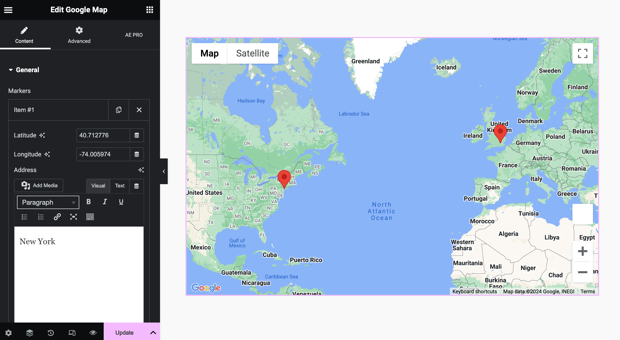Screen dimensions: 620x340
Task: Open the Navigator layers panel
Action: (30, 333)
